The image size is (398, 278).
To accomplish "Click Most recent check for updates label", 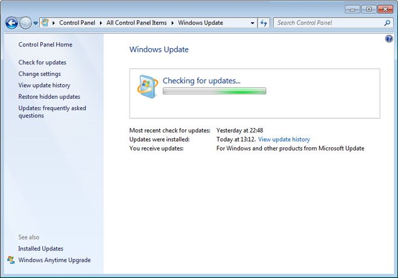I will pyautogui.click(x=170, y=131).
